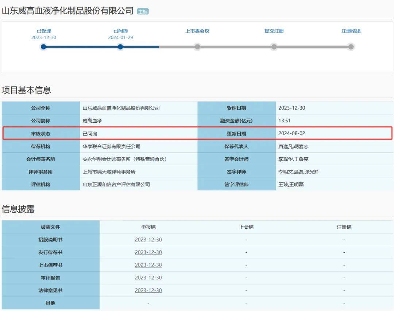Select the 更新日期 value 2024-08-02
This screenshot has width=394, height=311.
click(292, 133)
